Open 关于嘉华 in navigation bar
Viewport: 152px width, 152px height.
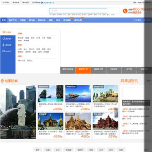[137, 20]
